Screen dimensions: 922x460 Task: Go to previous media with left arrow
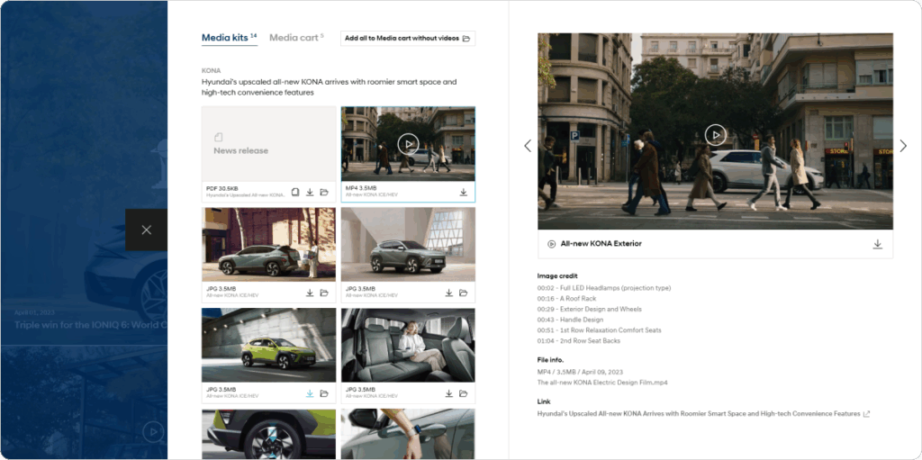[528, 146]
